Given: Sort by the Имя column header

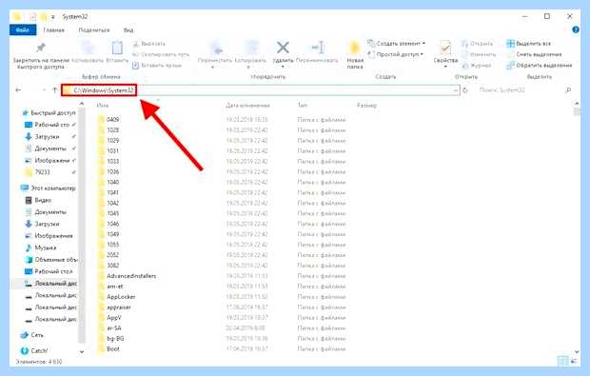Looking at the screenshot, I should (x=103, y=106).
